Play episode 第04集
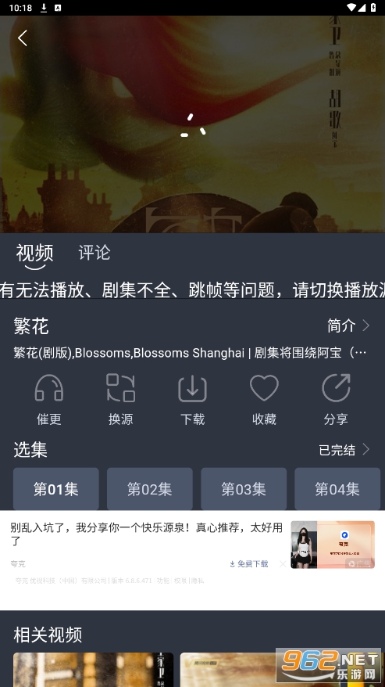This screenshot has width=385, height=687. 337,489
